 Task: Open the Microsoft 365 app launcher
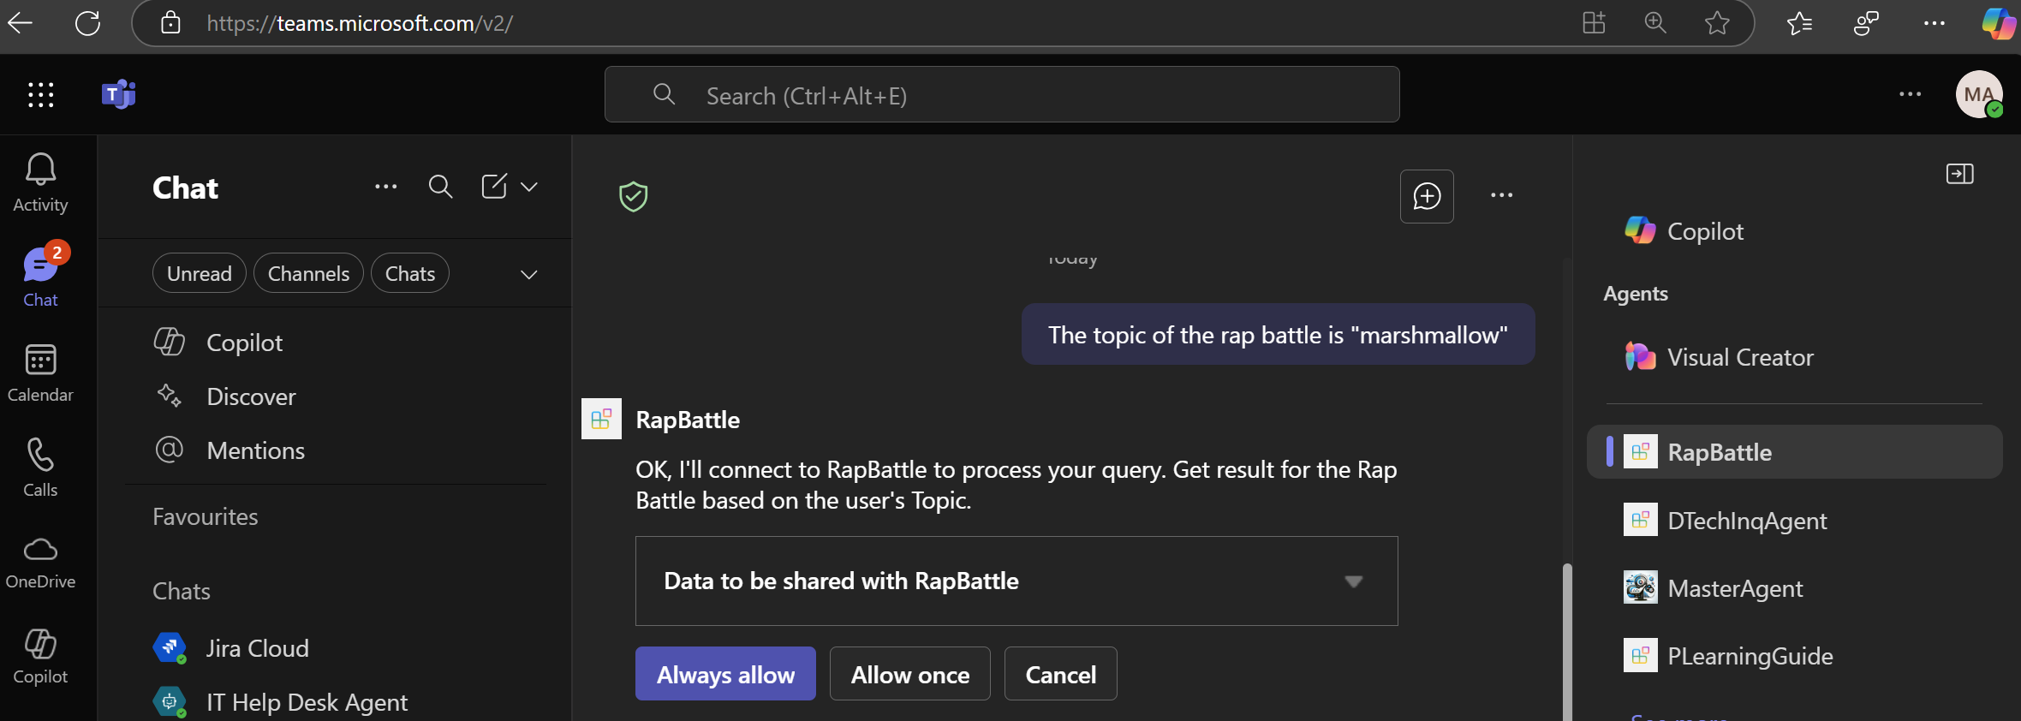pyautogui.click(x=40, y=94)
